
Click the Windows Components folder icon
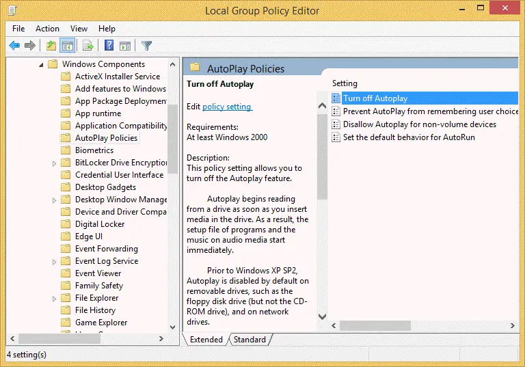pyautogui.click(x=53, y=64)
